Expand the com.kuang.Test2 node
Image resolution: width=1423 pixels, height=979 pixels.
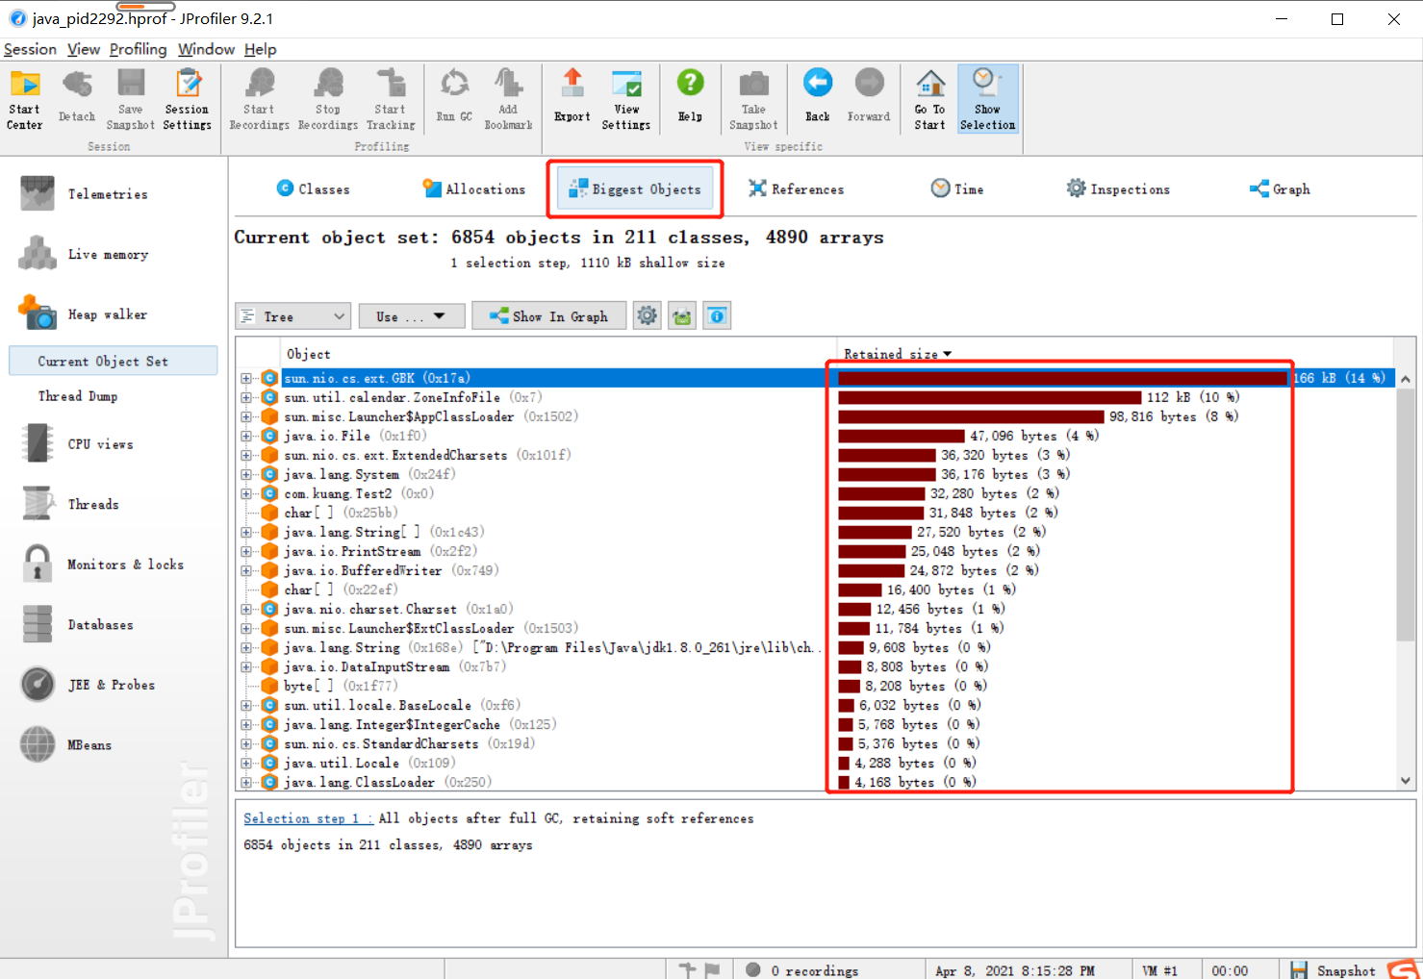click(x=246, y=493)
